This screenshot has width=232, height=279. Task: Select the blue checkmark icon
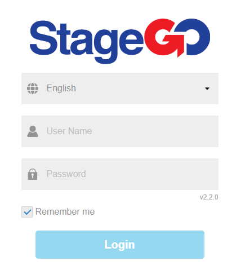point(27,212)
